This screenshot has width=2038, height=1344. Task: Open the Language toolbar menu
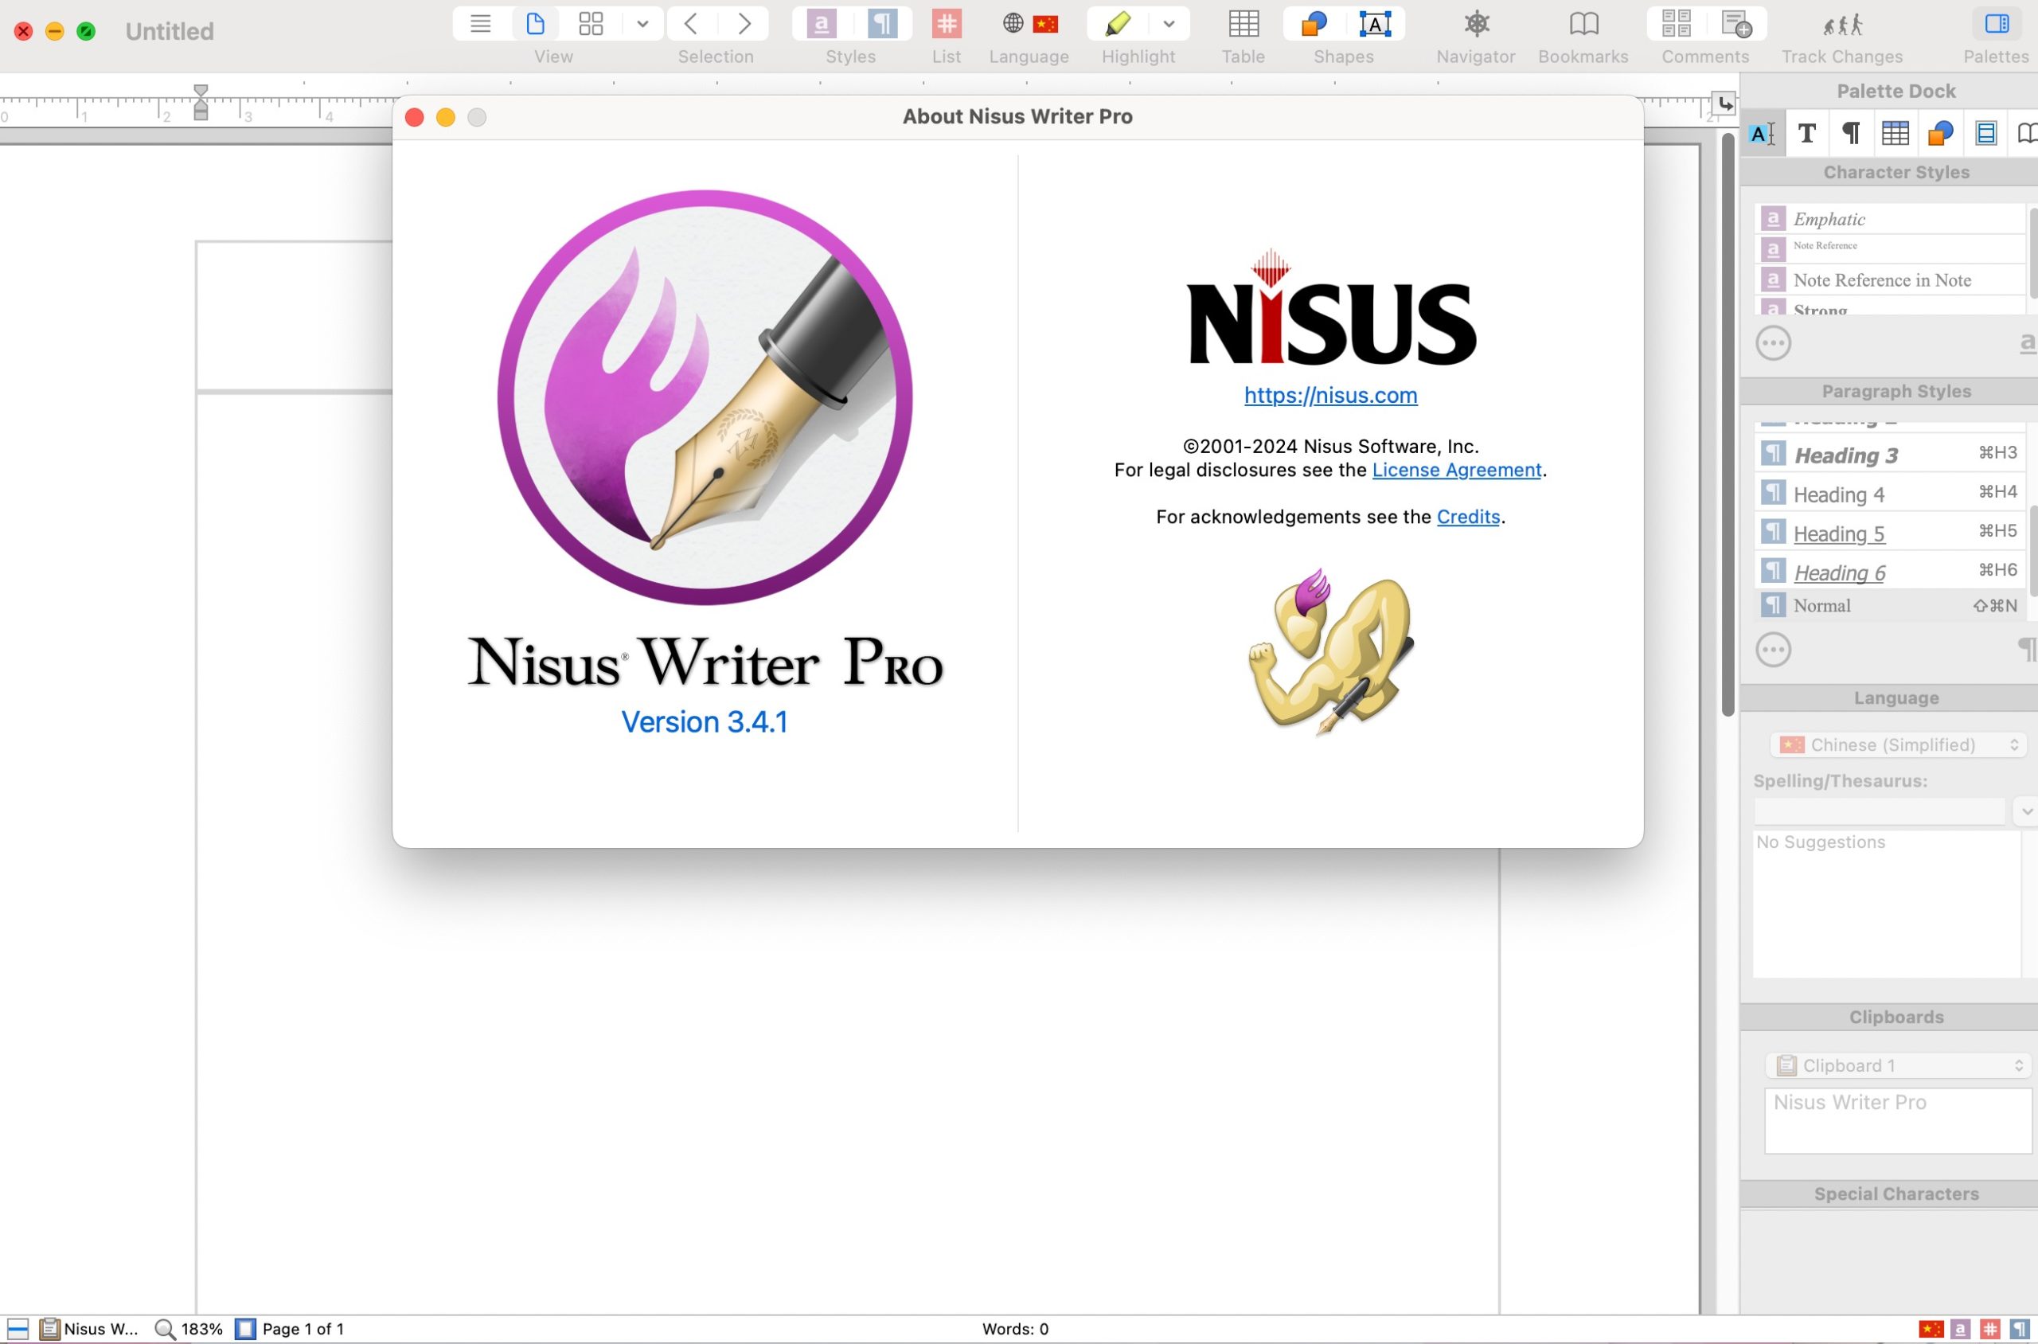coord(1029,23)
